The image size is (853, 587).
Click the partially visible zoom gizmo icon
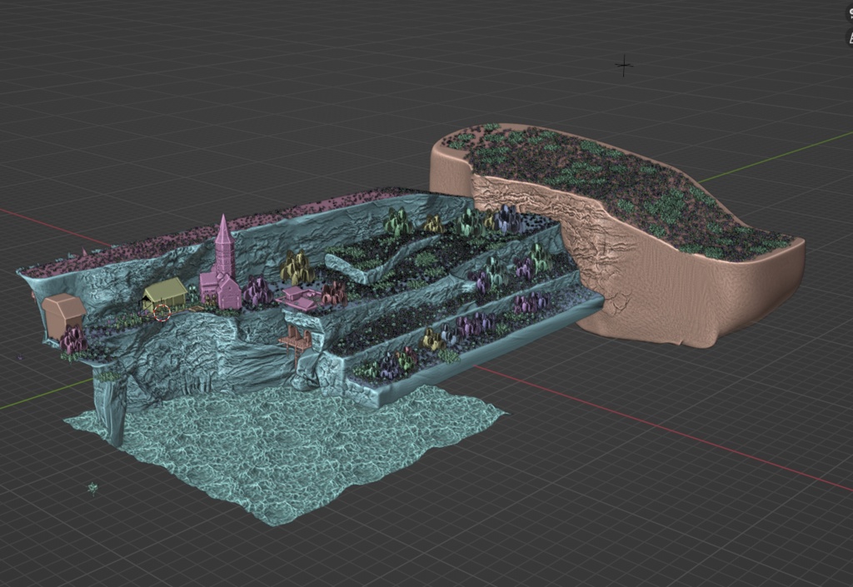pyautogui.click(x=851, y=37)
